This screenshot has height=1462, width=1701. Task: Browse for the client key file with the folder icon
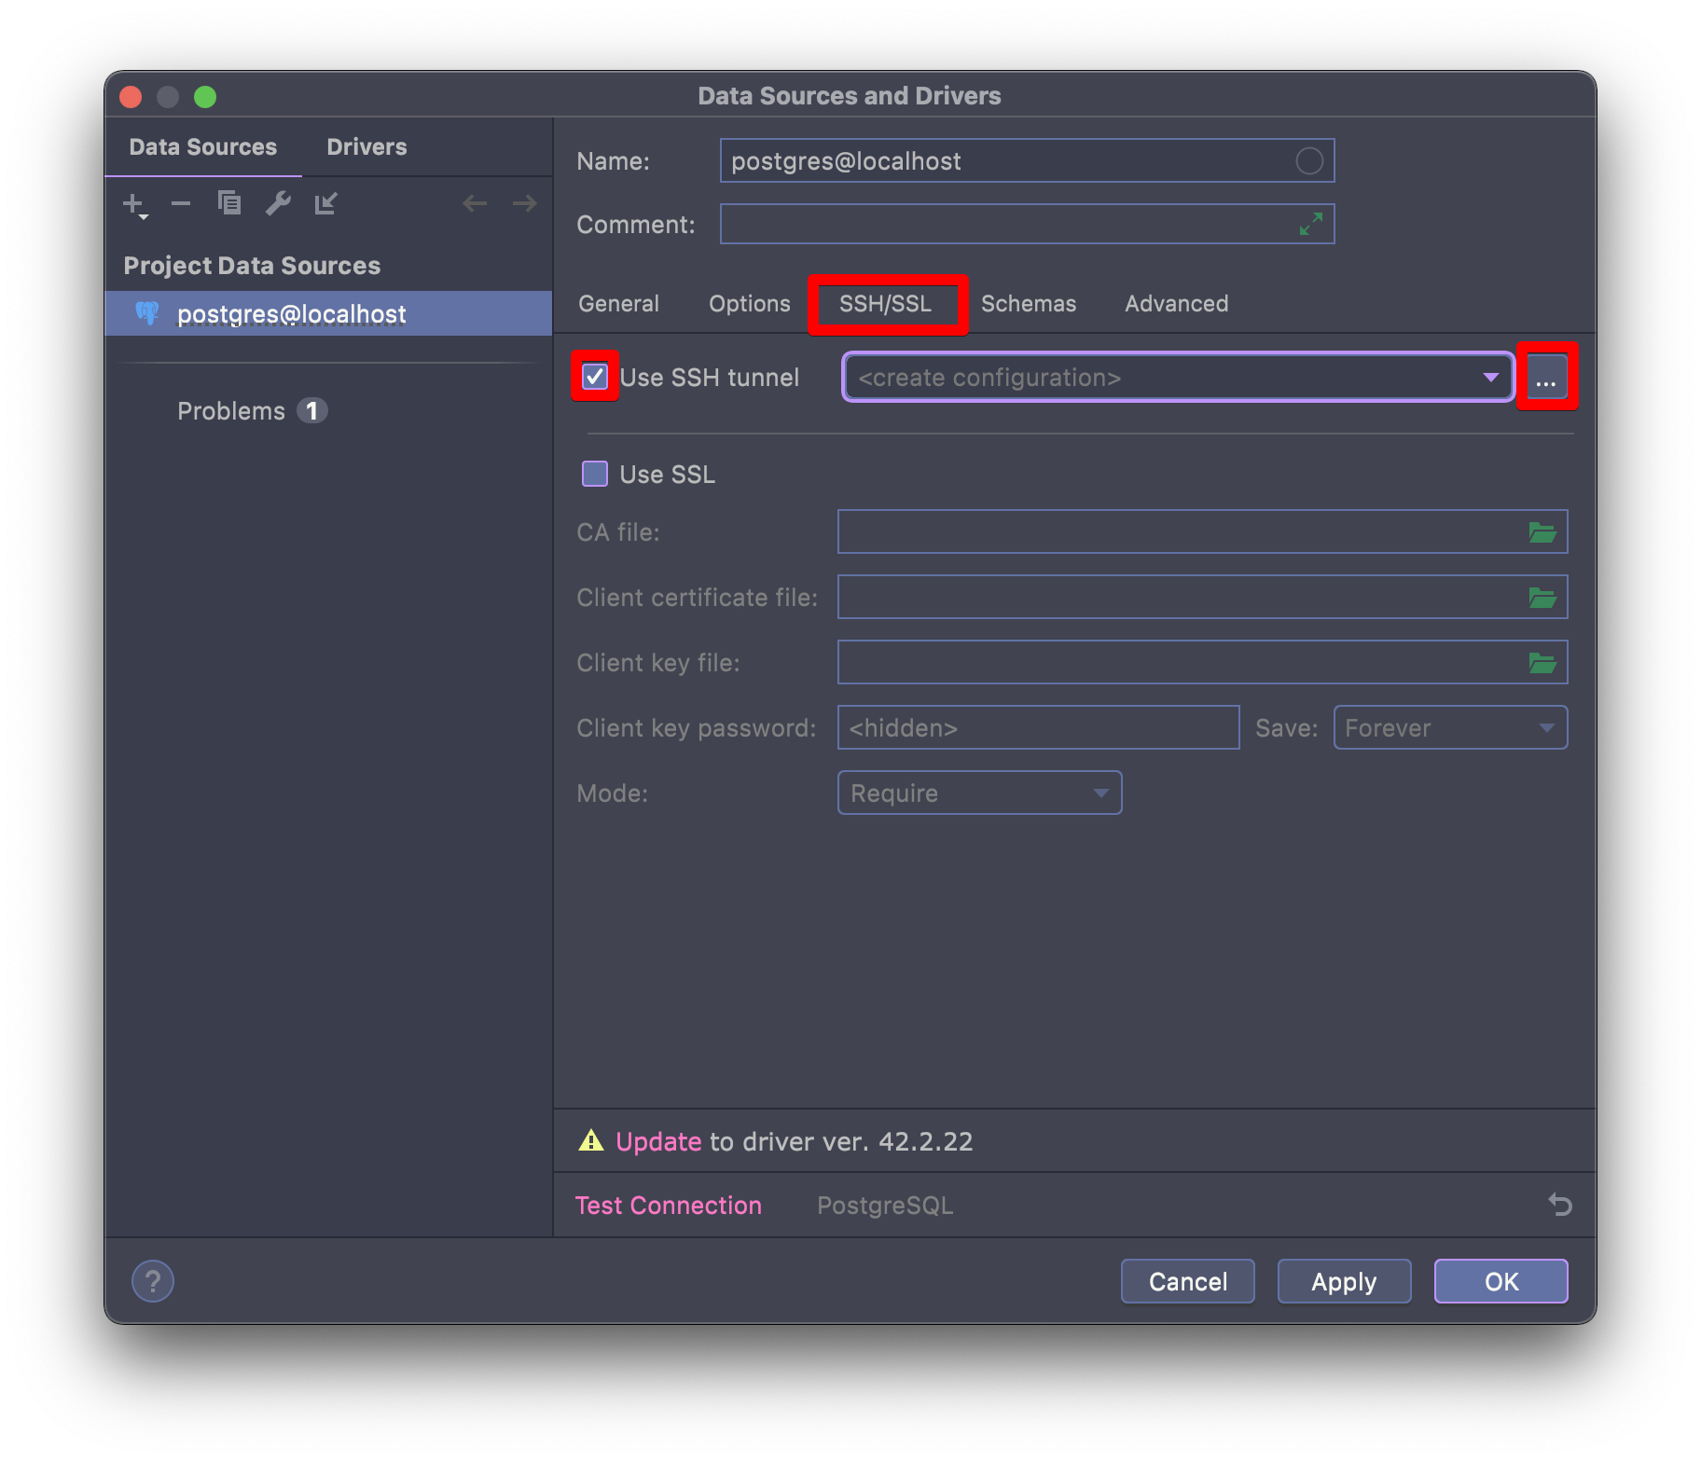click(1542, 663)
